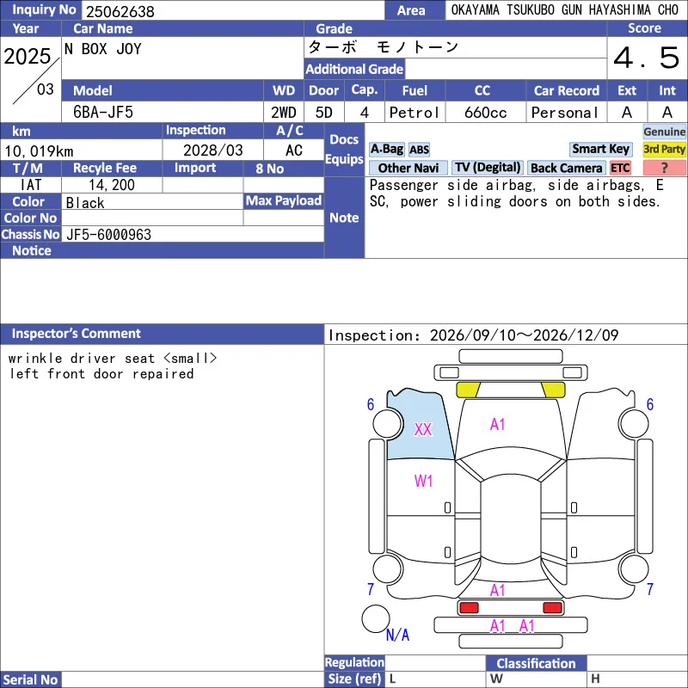Toggle the yellow 3rd Party label
The width and height of the screenshot is (688, 688).
[x=664, y=149]
